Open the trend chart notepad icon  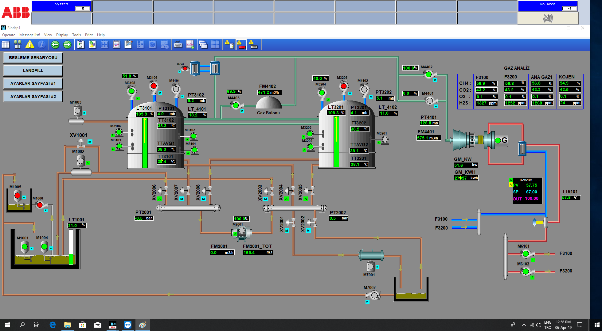click(116, 45)
